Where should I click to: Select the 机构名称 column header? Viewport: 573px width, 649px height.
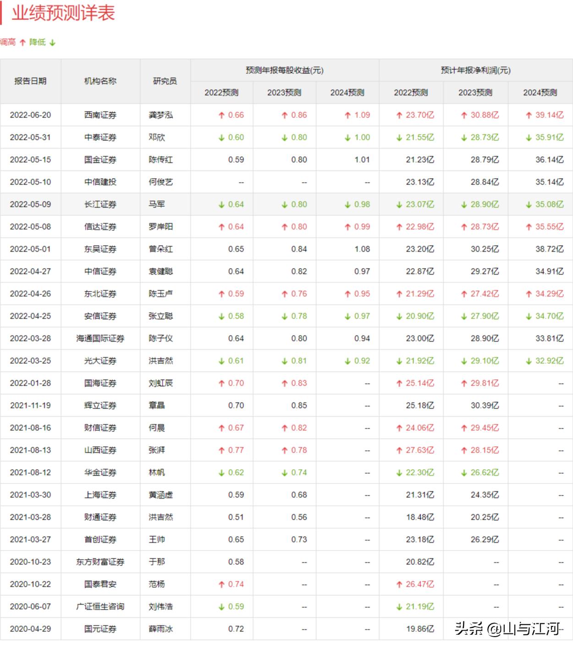click(100, 81)
